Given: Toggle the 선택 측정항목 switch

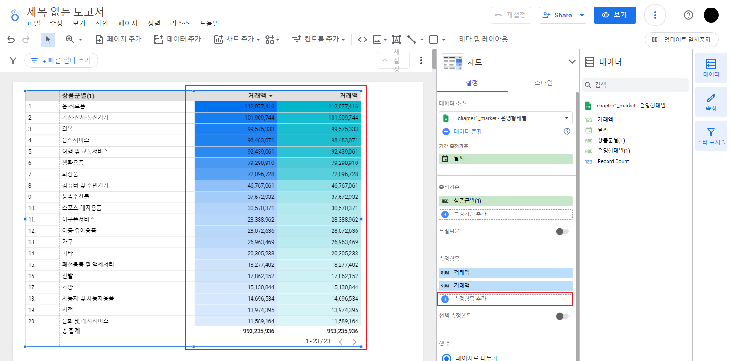Looking at the screenshot, I should [x=562, y=316].
